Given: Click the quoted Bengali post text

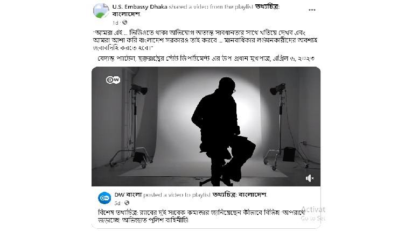Looking at the screenshot, I should coord(205,40).
